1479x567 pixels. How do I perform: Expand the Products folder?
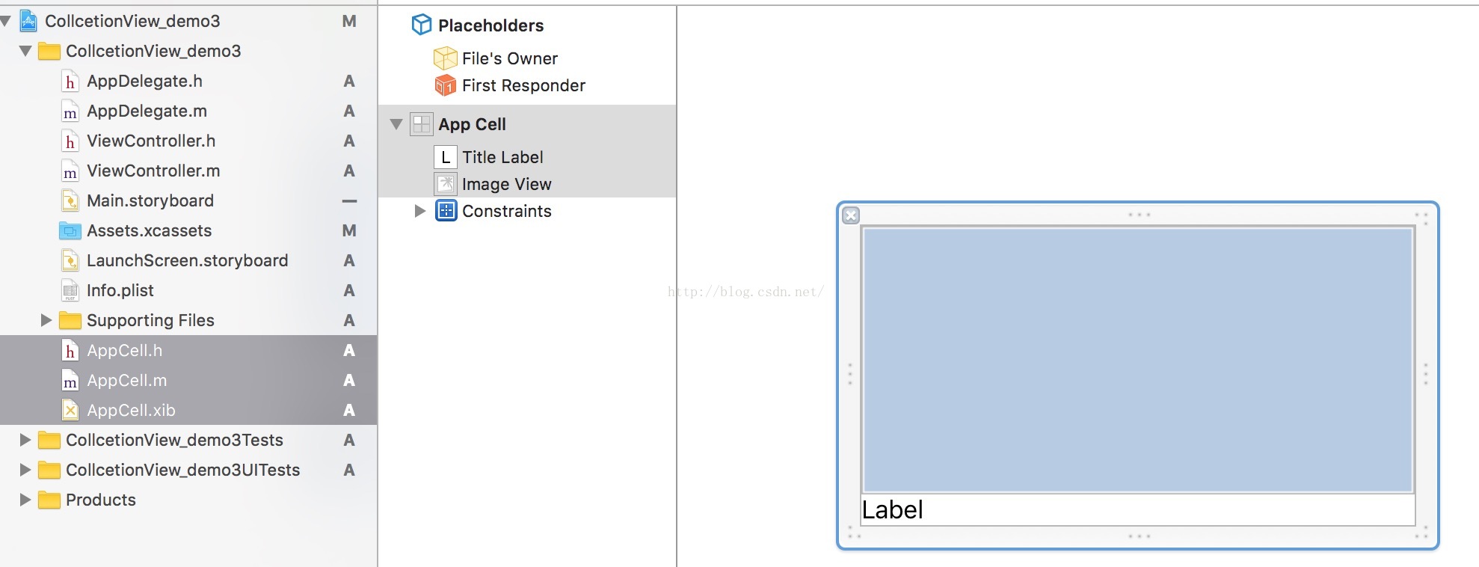(x=25, y=500)
